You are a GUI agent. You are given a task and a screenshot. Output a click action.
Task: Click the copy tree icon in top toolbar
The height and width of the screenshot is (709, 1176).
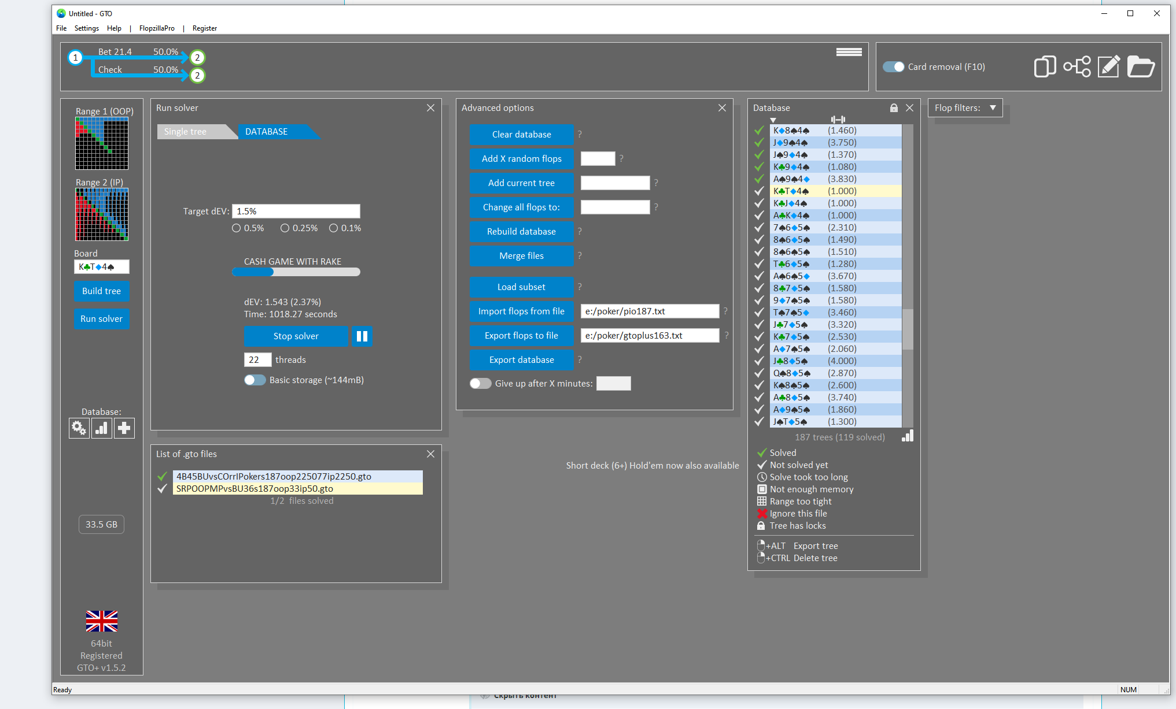[x=1045, y=67]
